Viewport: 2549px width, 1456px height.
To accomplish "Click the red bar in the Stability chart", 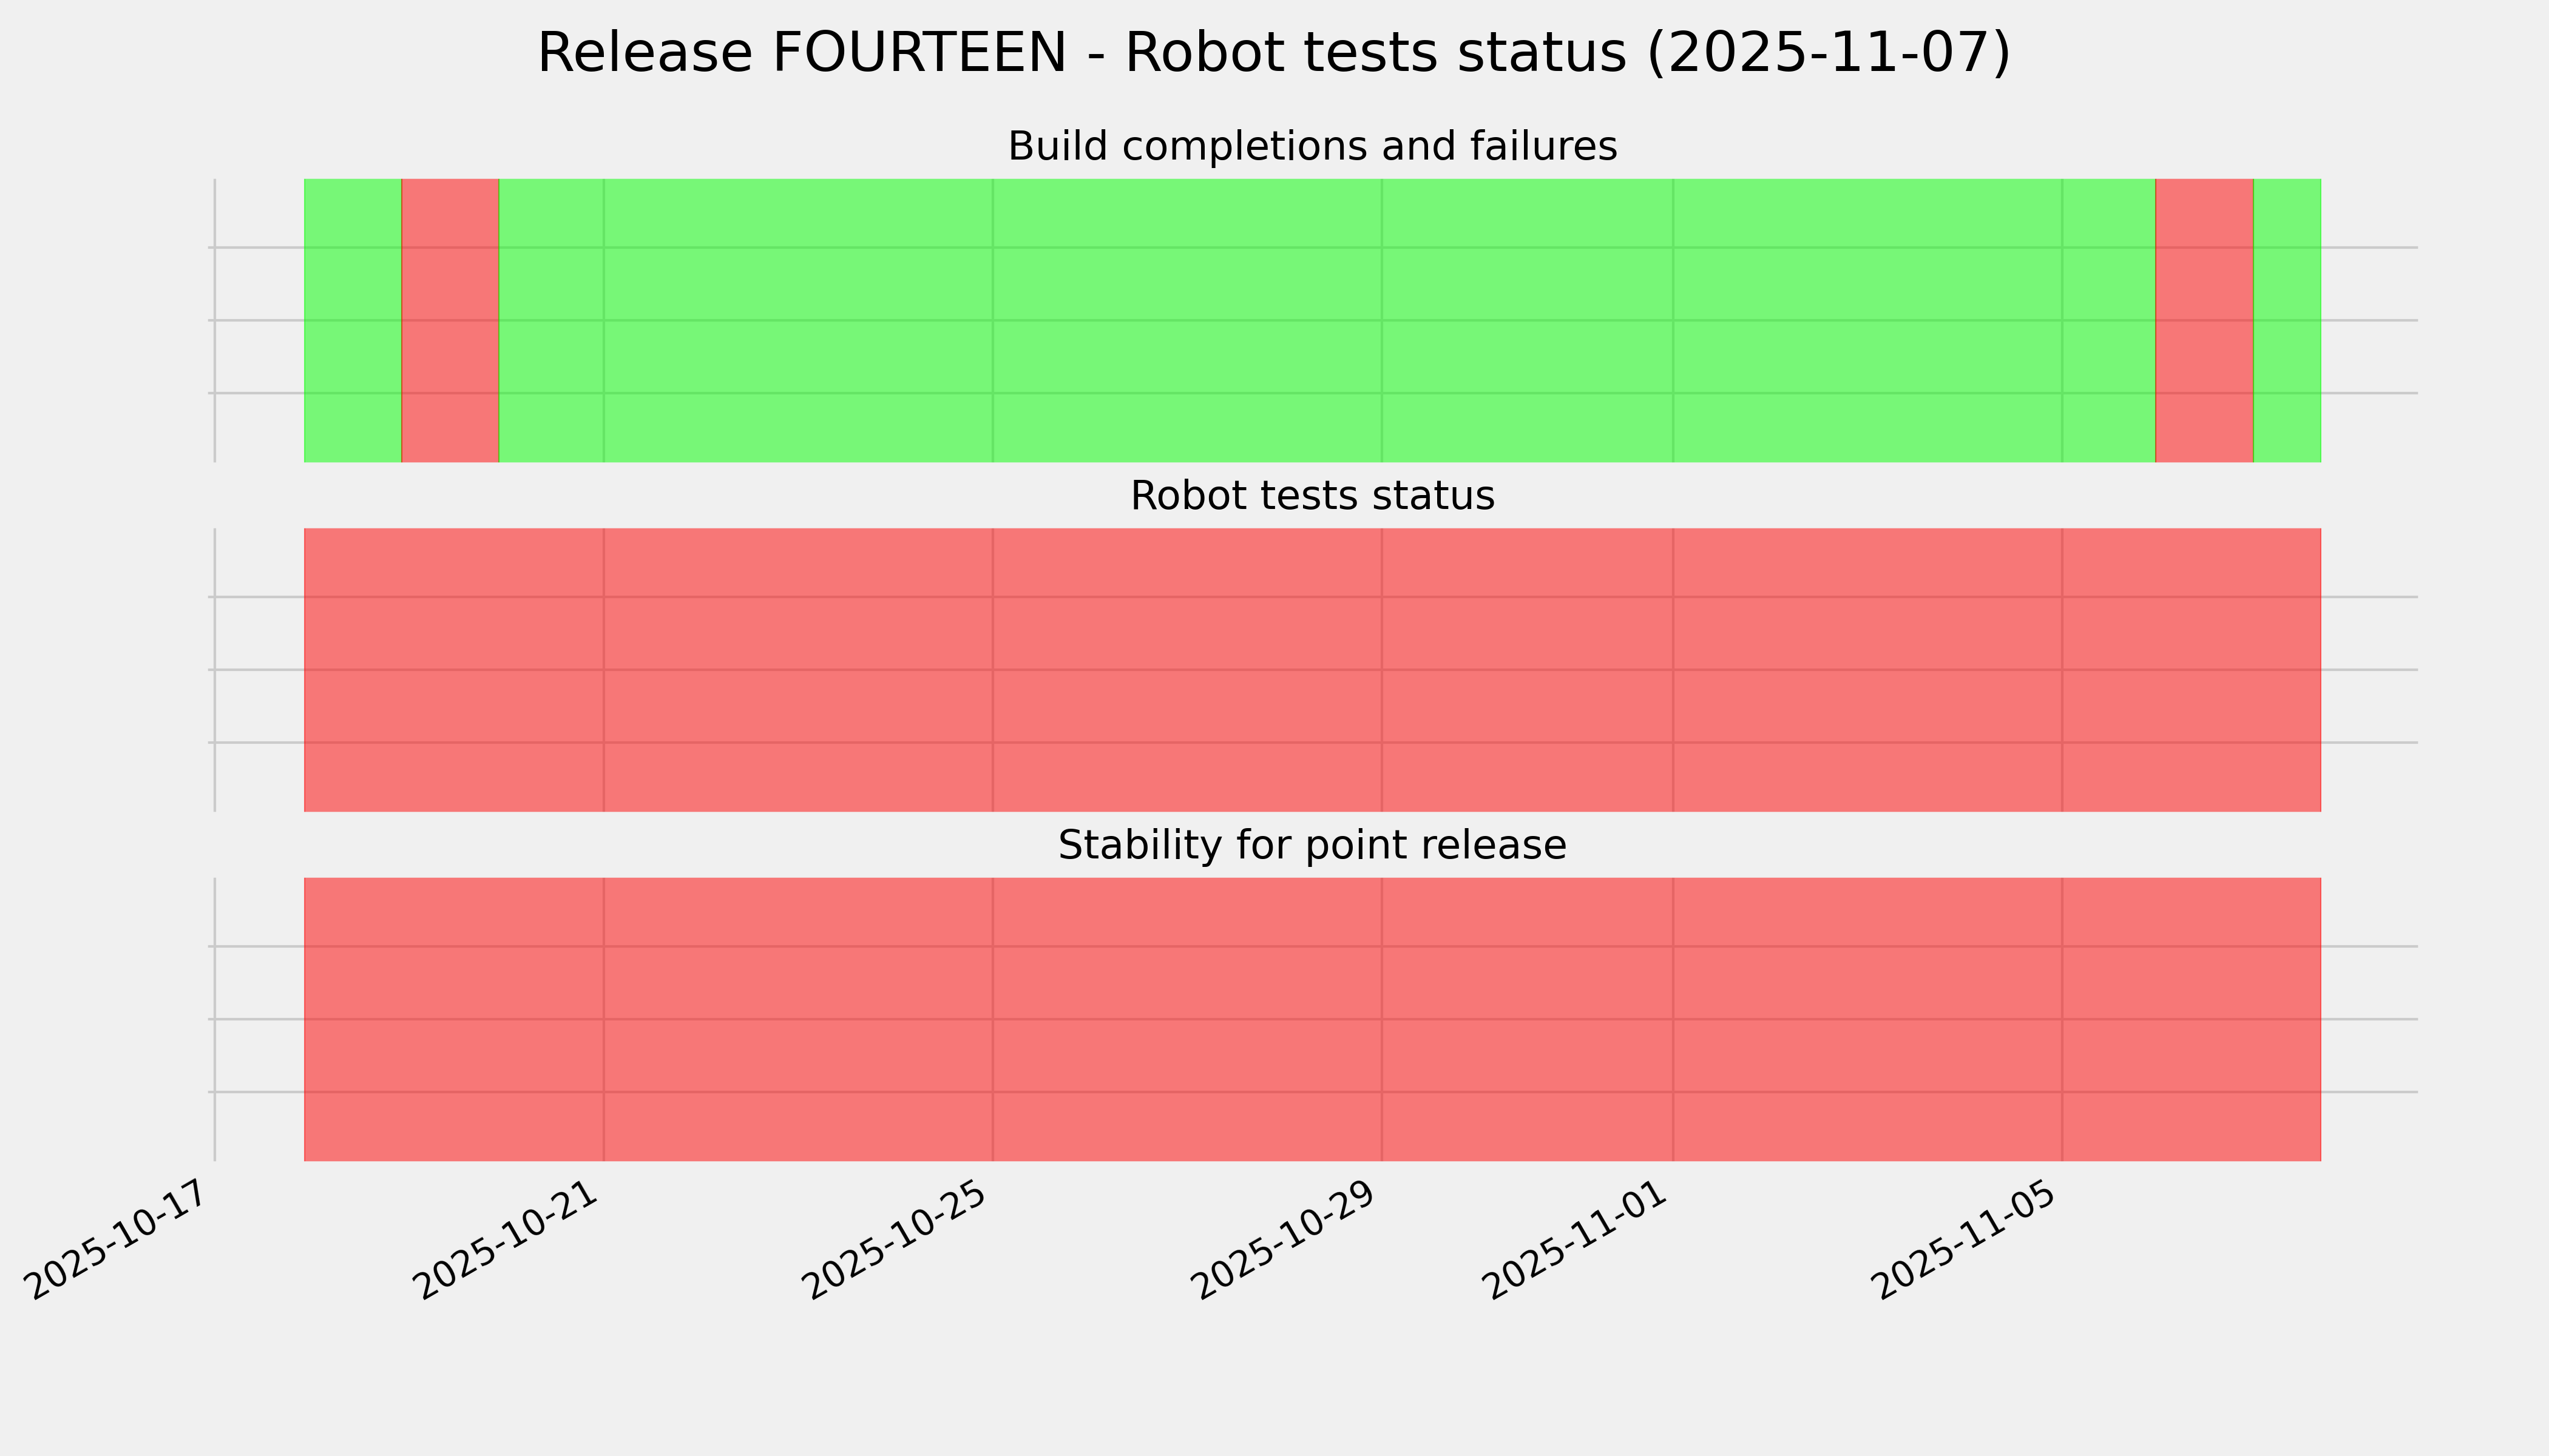I will coord(1312,1019).
